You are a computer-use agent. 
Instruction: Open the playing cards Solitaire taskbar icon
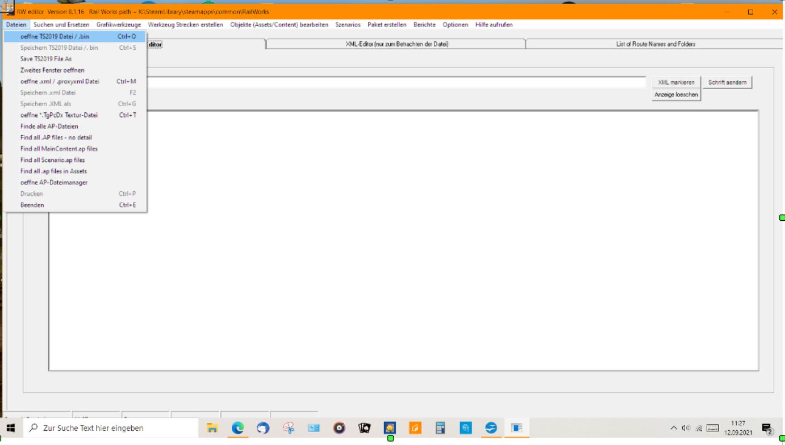[x=364, y=428]
